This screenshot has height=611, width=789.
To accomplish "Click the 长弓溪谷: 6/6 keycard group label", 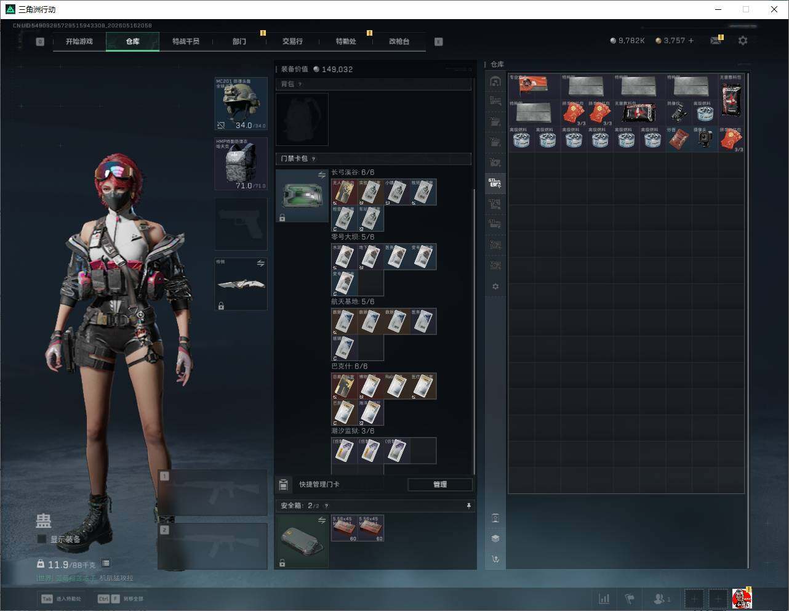I will click(x=353, y=172).
